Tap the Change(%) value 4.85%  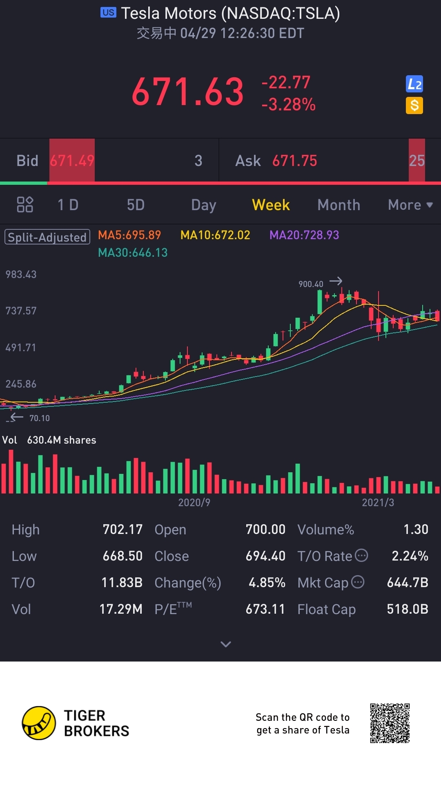[267, 583]
